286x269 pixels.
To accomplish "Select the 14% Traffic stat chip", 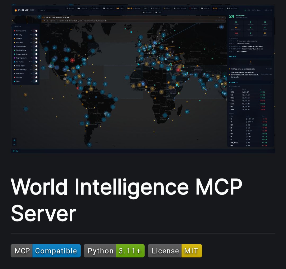I will pyautogui.click(x=147, y=12).
